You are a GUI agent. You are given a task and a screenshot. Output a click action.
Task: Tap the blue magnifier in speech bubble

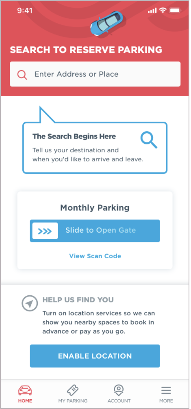tap(149, 140)
